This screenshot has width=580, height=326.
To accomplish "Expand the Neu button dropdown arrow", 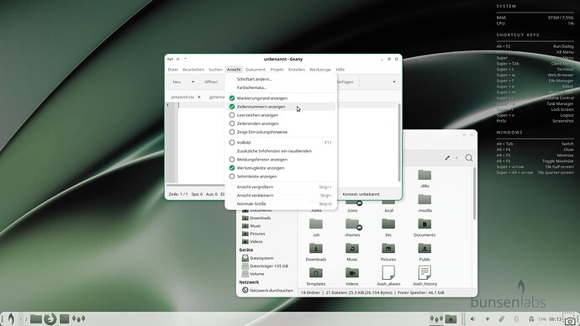I will [x=192, y=81].
